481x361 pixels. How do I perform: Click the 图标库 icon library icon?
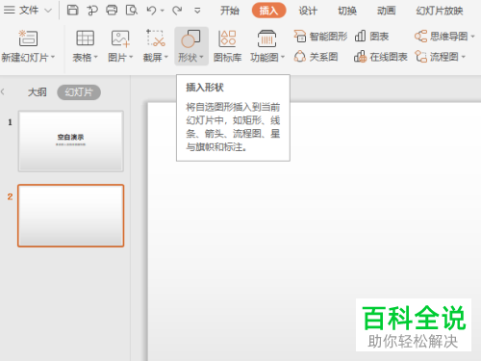(227, 39)
